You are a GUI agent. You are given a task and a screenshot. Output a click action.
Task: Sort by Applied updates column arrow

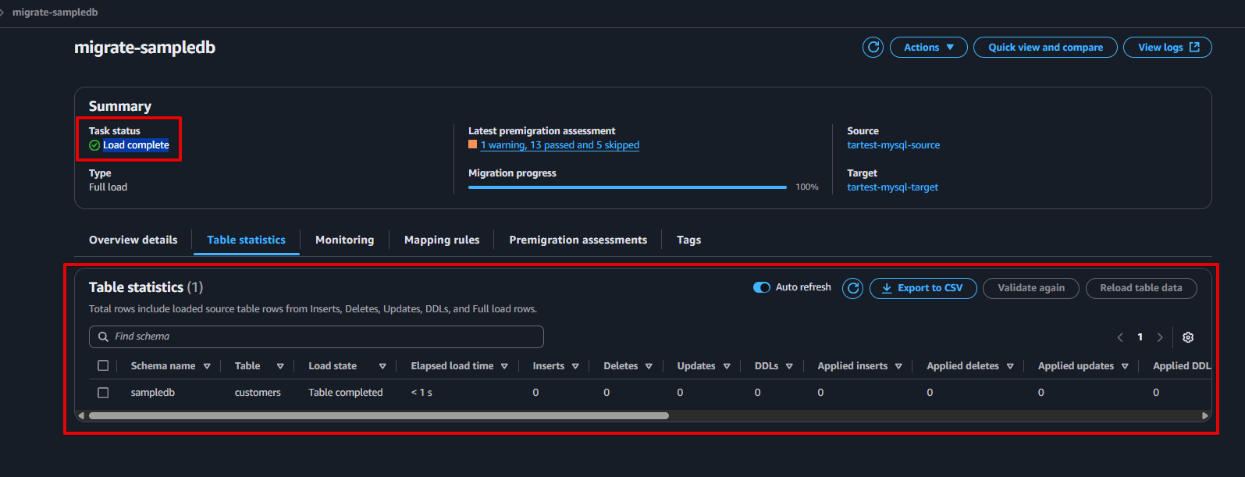click(x=1125, y=366)
